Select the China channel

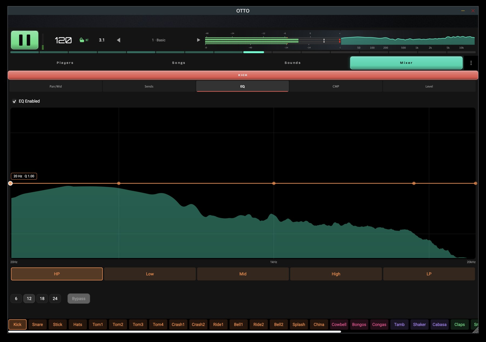coord(319,324)
